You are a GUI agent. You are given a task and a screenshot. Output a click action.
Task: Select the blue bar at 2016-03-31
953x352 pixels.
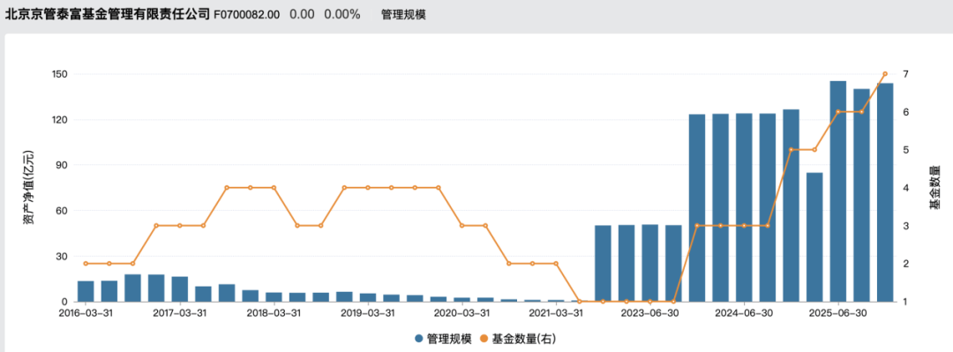tap(86, 291)
